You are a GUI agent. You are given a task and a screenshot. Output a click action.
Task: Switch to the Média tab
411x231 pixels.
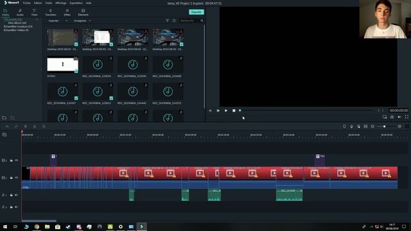coord(6,12)
